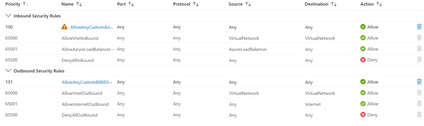Delete the priority 101 outbound rule
Viewport: 424px width, 126px height.
[x=419, y=82]
